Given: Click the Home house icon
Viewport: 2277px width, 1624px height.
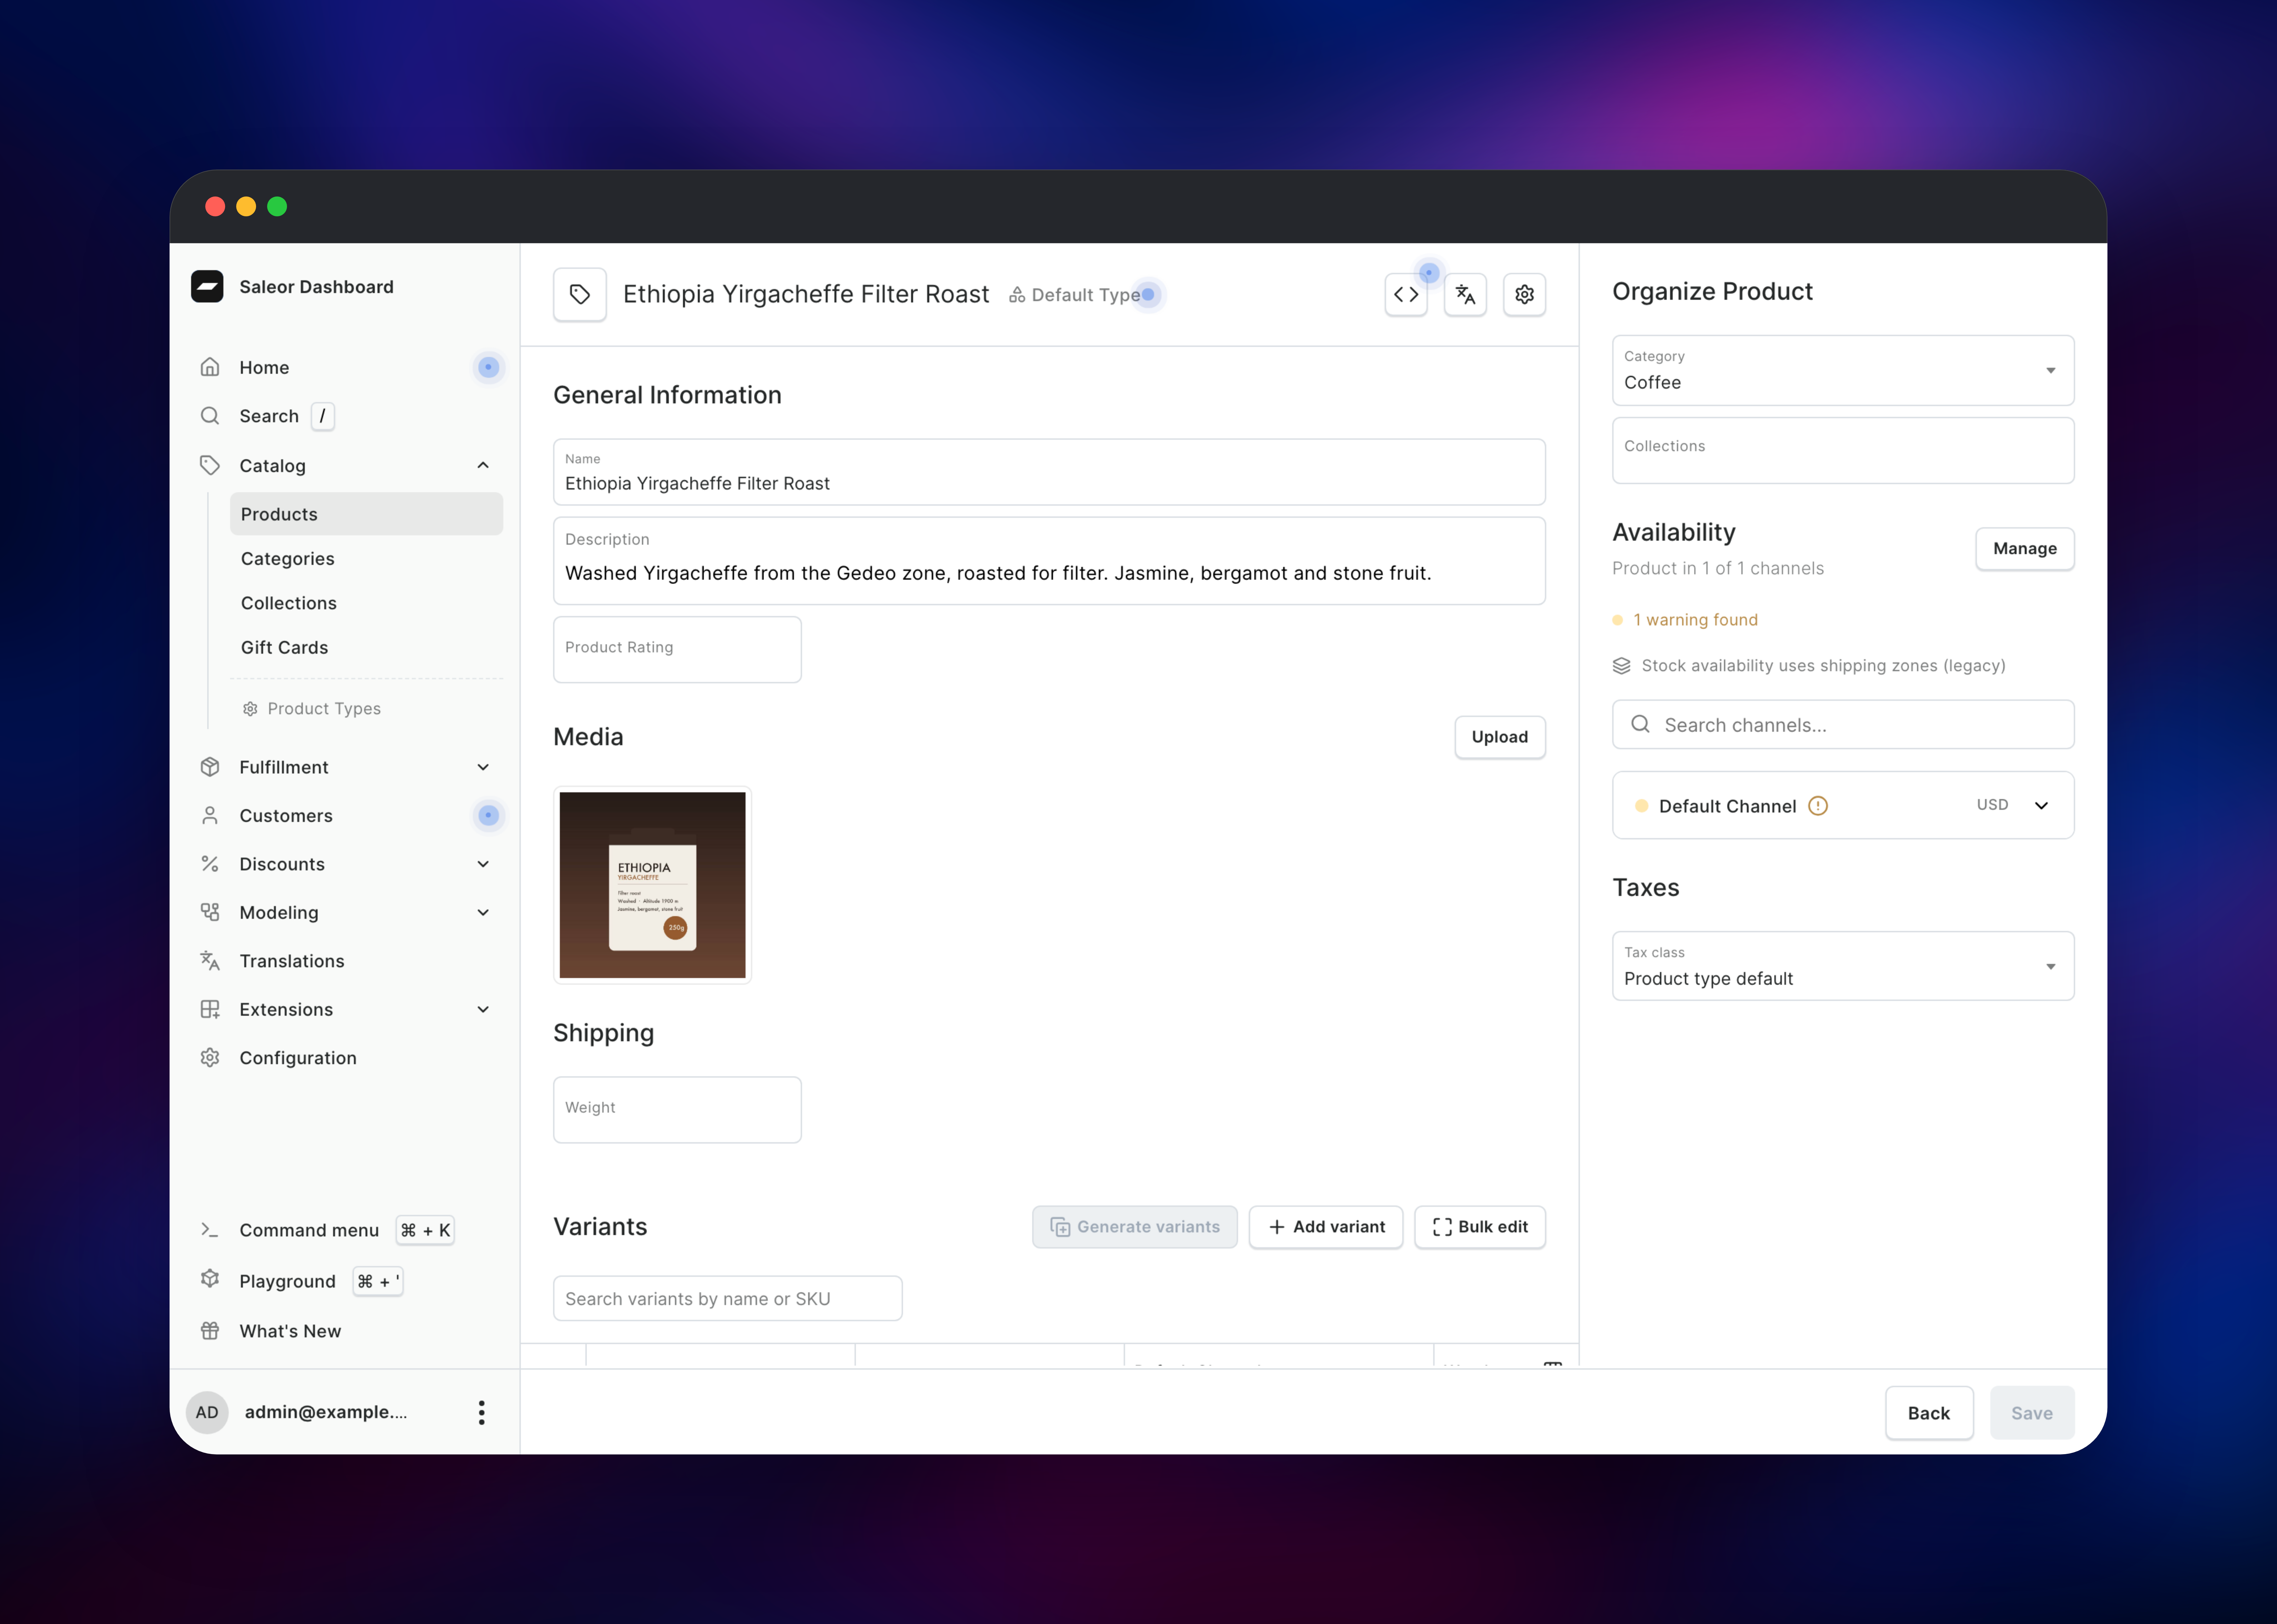Looking at the screenshot, I should click(x=210, y=367).
